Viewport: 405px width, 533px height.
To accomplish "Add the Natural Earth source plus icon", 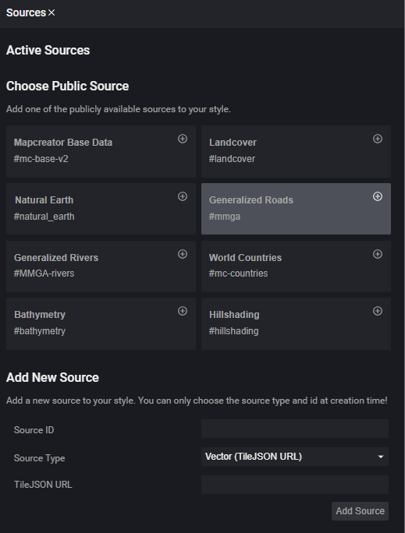I will [x=183, y=196].
